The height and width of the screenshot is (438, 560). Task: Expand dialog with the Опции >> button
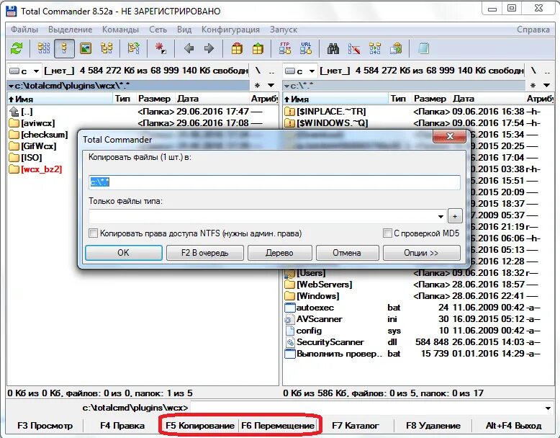[421, 253]
